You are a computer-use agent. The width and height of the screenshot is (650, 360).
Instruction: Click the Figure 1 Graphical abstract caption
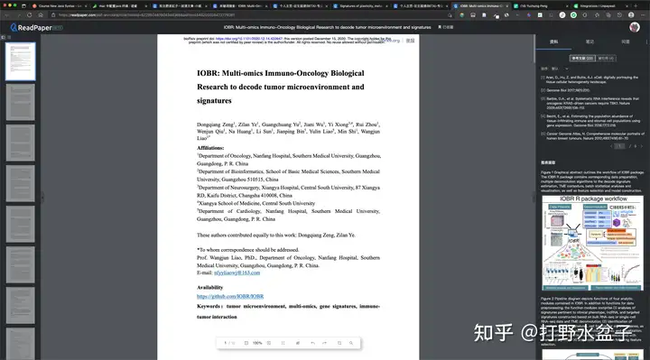[x=593, y=181]
